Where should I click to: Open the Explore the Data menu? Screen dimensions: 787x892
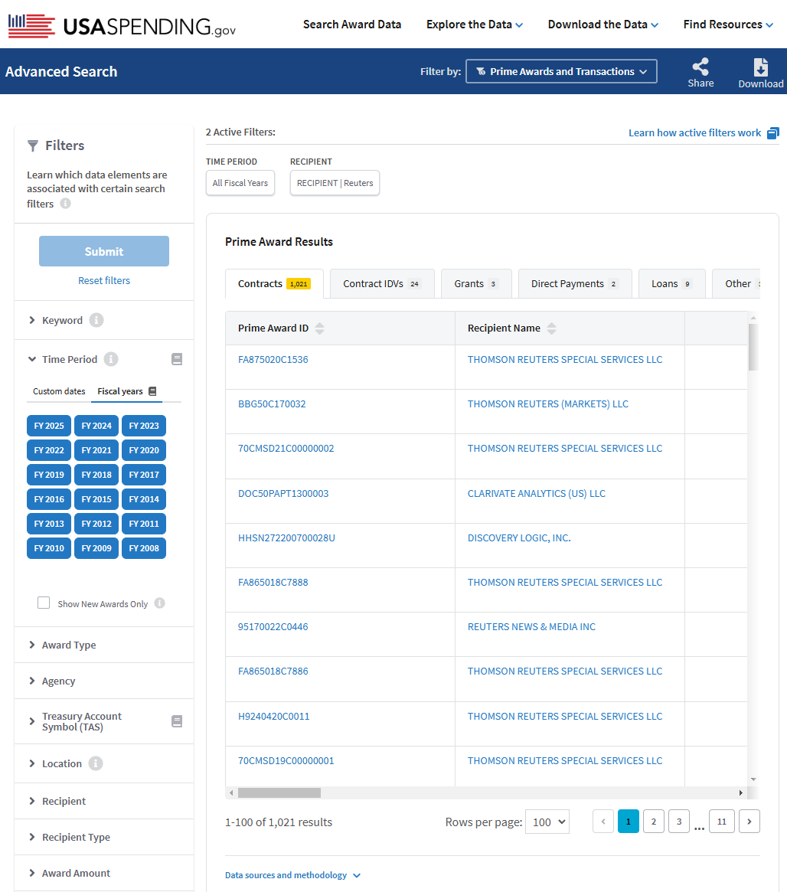[x=474, y=25]
